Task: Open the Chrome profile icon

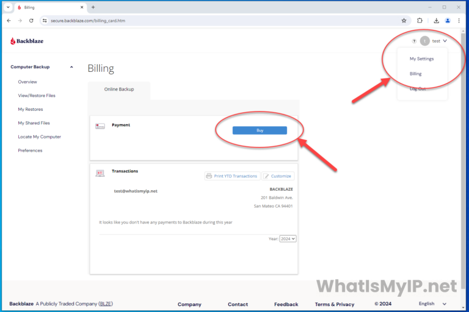Action: click(x=448, y=21)
